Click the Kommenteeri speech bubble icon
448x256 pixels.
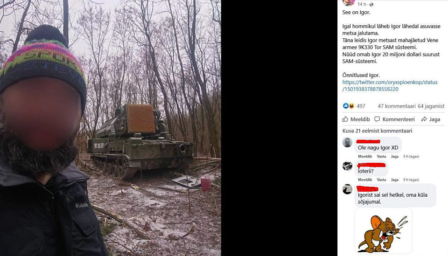[377, 119]
